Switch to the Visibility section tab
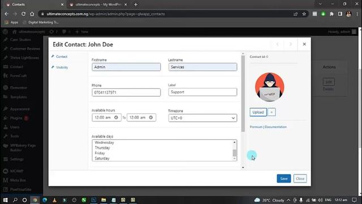Image resolution: width=362 pixels, height=204 pixels. tap(62, 67)
